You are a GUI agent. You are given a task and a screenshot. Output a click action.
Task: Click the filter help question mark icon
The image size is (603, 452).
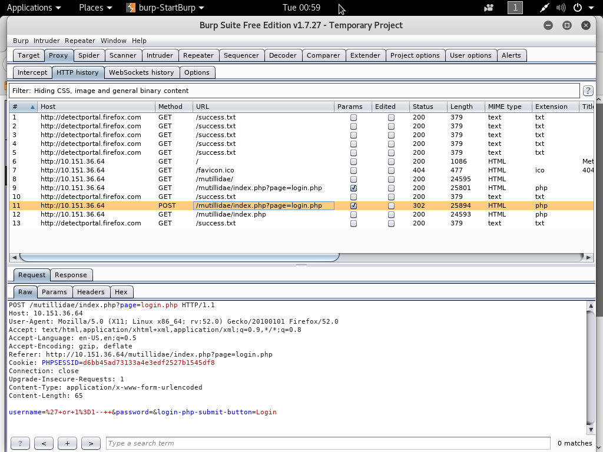pyautogui.click(x=587, y=91)
